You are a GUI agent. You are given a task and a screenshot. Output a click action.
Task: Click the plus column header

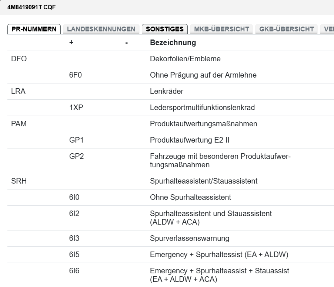[x=71, y=43]
